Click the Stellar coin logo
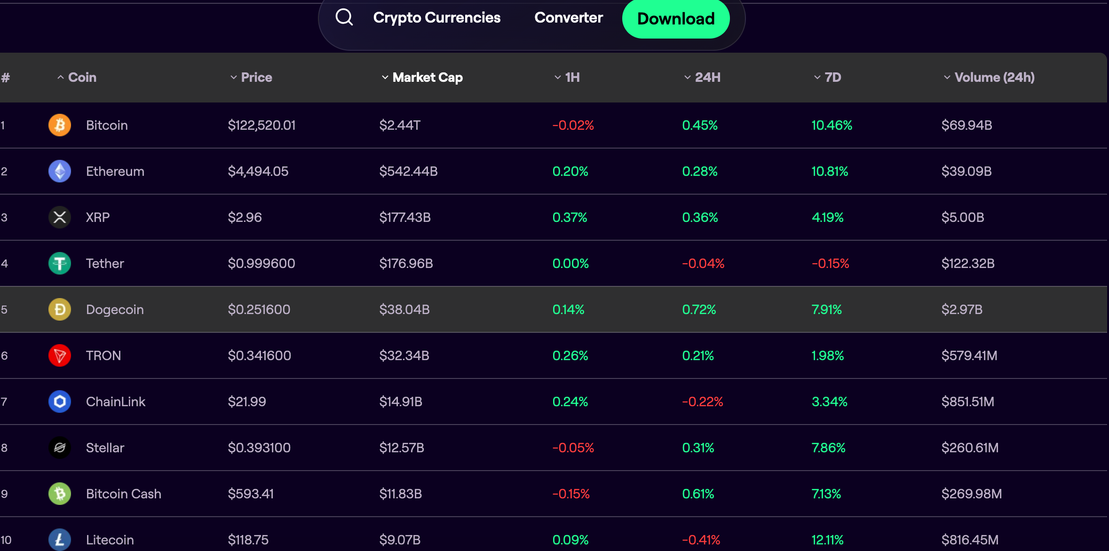This screenshot has height=551, width=1109. (60, 448)
